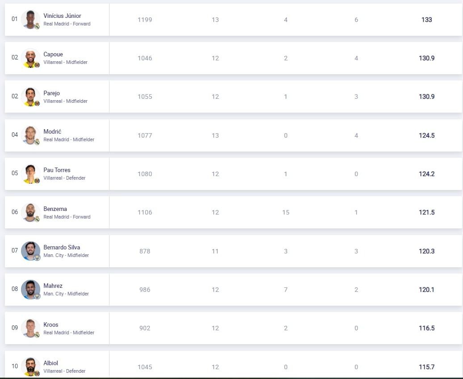Click the Man. City badge on Bernardo Silva
The width and height of the screenshot is (463, 379).
coord(37,257)
